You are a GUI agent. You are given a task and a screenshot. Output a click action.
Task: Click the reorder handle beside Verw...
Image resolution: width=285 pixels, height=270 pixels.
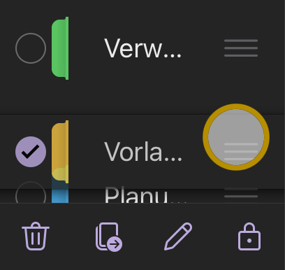click(x=241, y=48)
